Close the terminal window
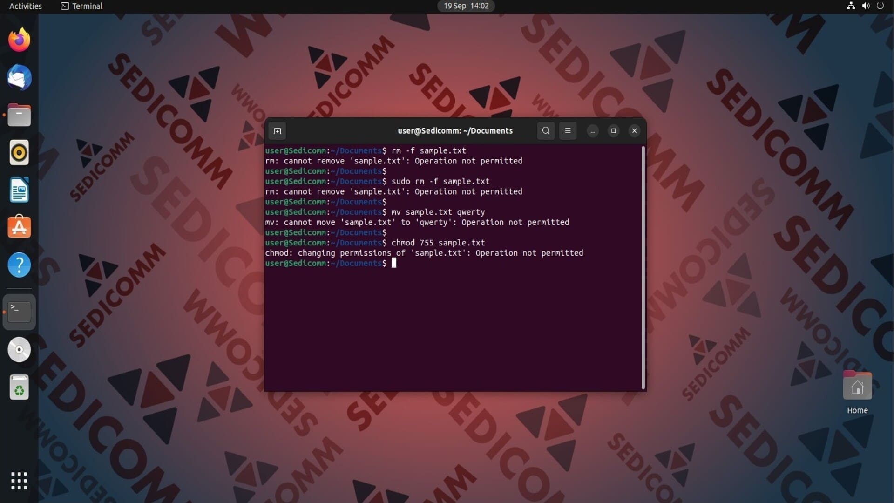 (634, 131)
